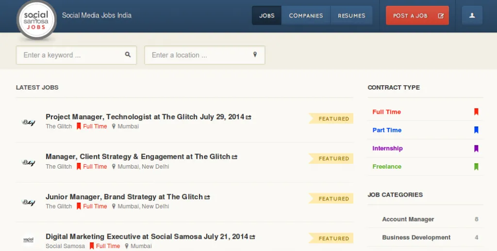Screen dimensions: 497x251
Task: Click Featured ribbon on Manager, Client Strategy job
Action: (x=331, y=158)
